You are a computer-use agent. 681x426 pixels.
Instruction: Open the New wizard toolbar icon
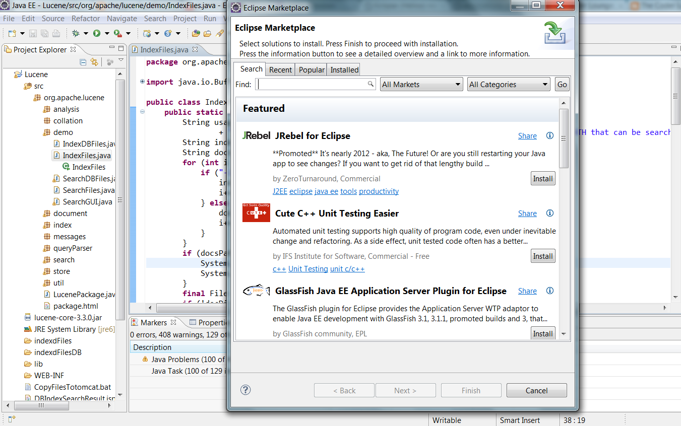pos(12,34)
